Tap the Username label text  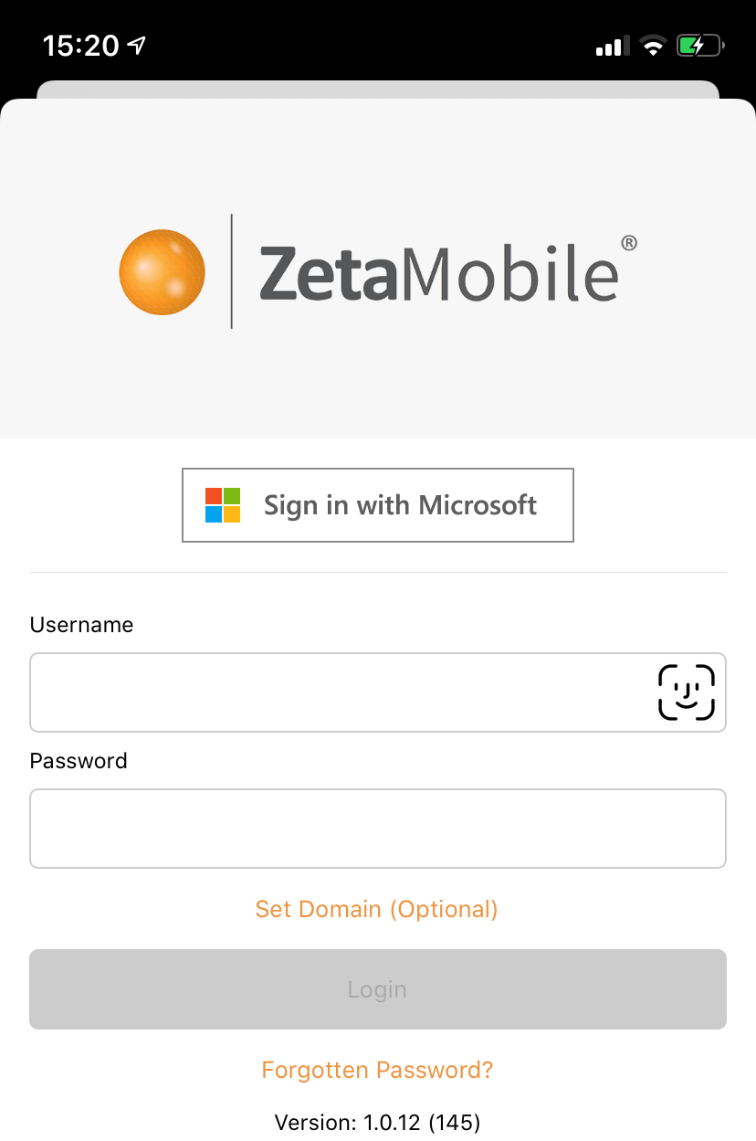coord(81,625)
